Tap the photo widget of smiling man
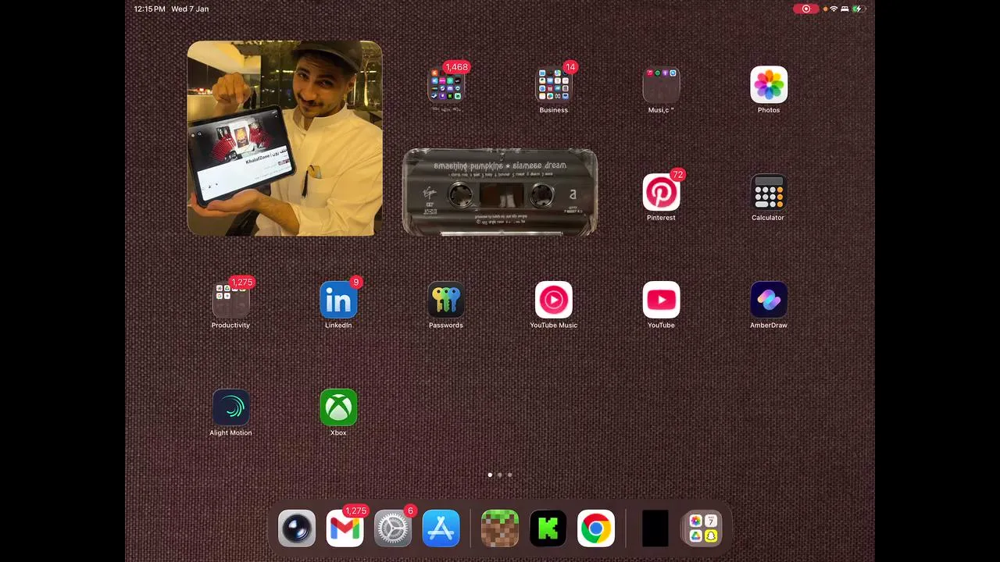Viewport: 1000px width, 562px height. [x=285, y=138]
